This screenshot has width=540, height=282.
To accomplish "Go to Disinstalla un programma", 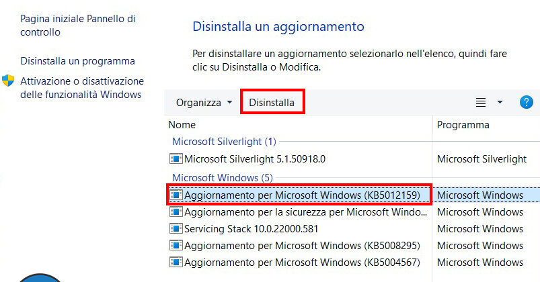I will coord(77,61).
